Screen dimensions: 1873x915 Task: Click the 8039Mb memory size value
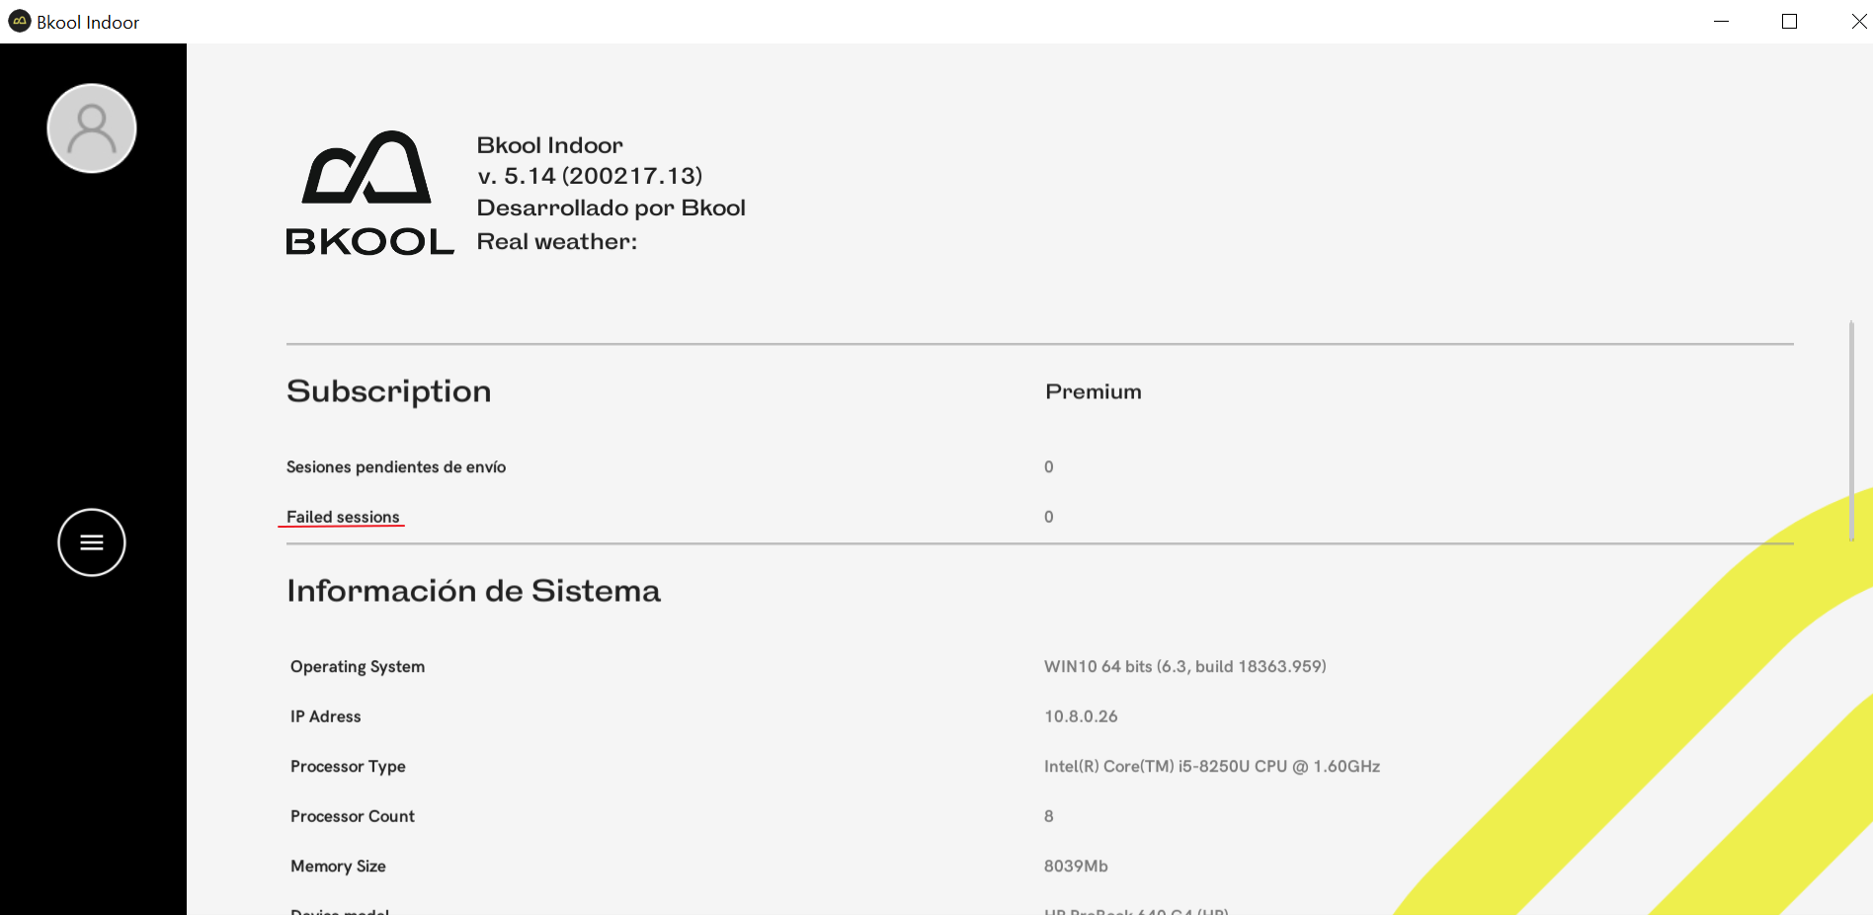coord(1076,867)
